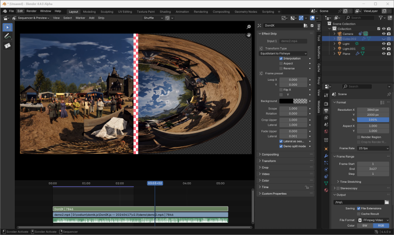Image resolution: width=394 pixels, height=235 pixels.
Task: Click the black Background color swatch
Action: (x=286, y=101)
